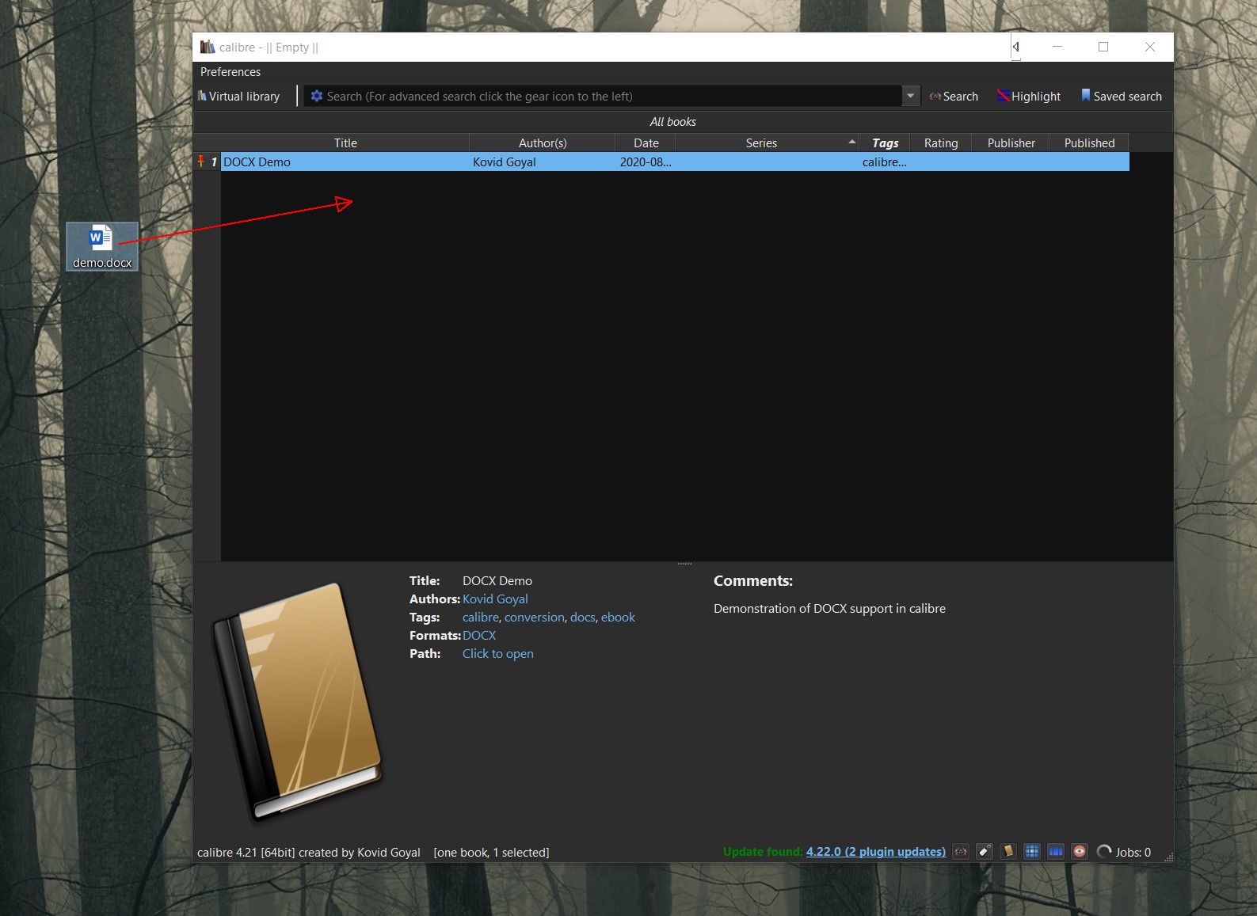Focus the book search input field

(x=613, y=97)
